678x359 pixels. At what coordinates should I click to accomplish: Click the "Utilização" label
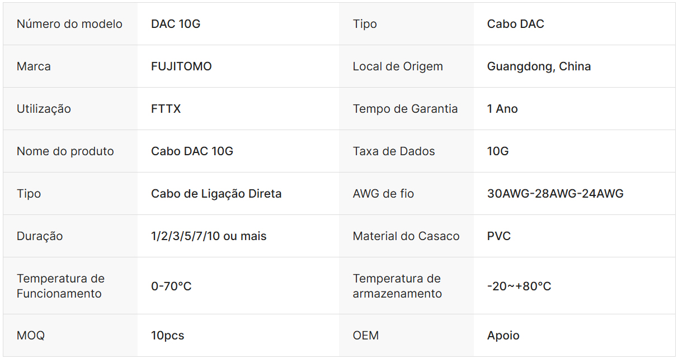44,109
